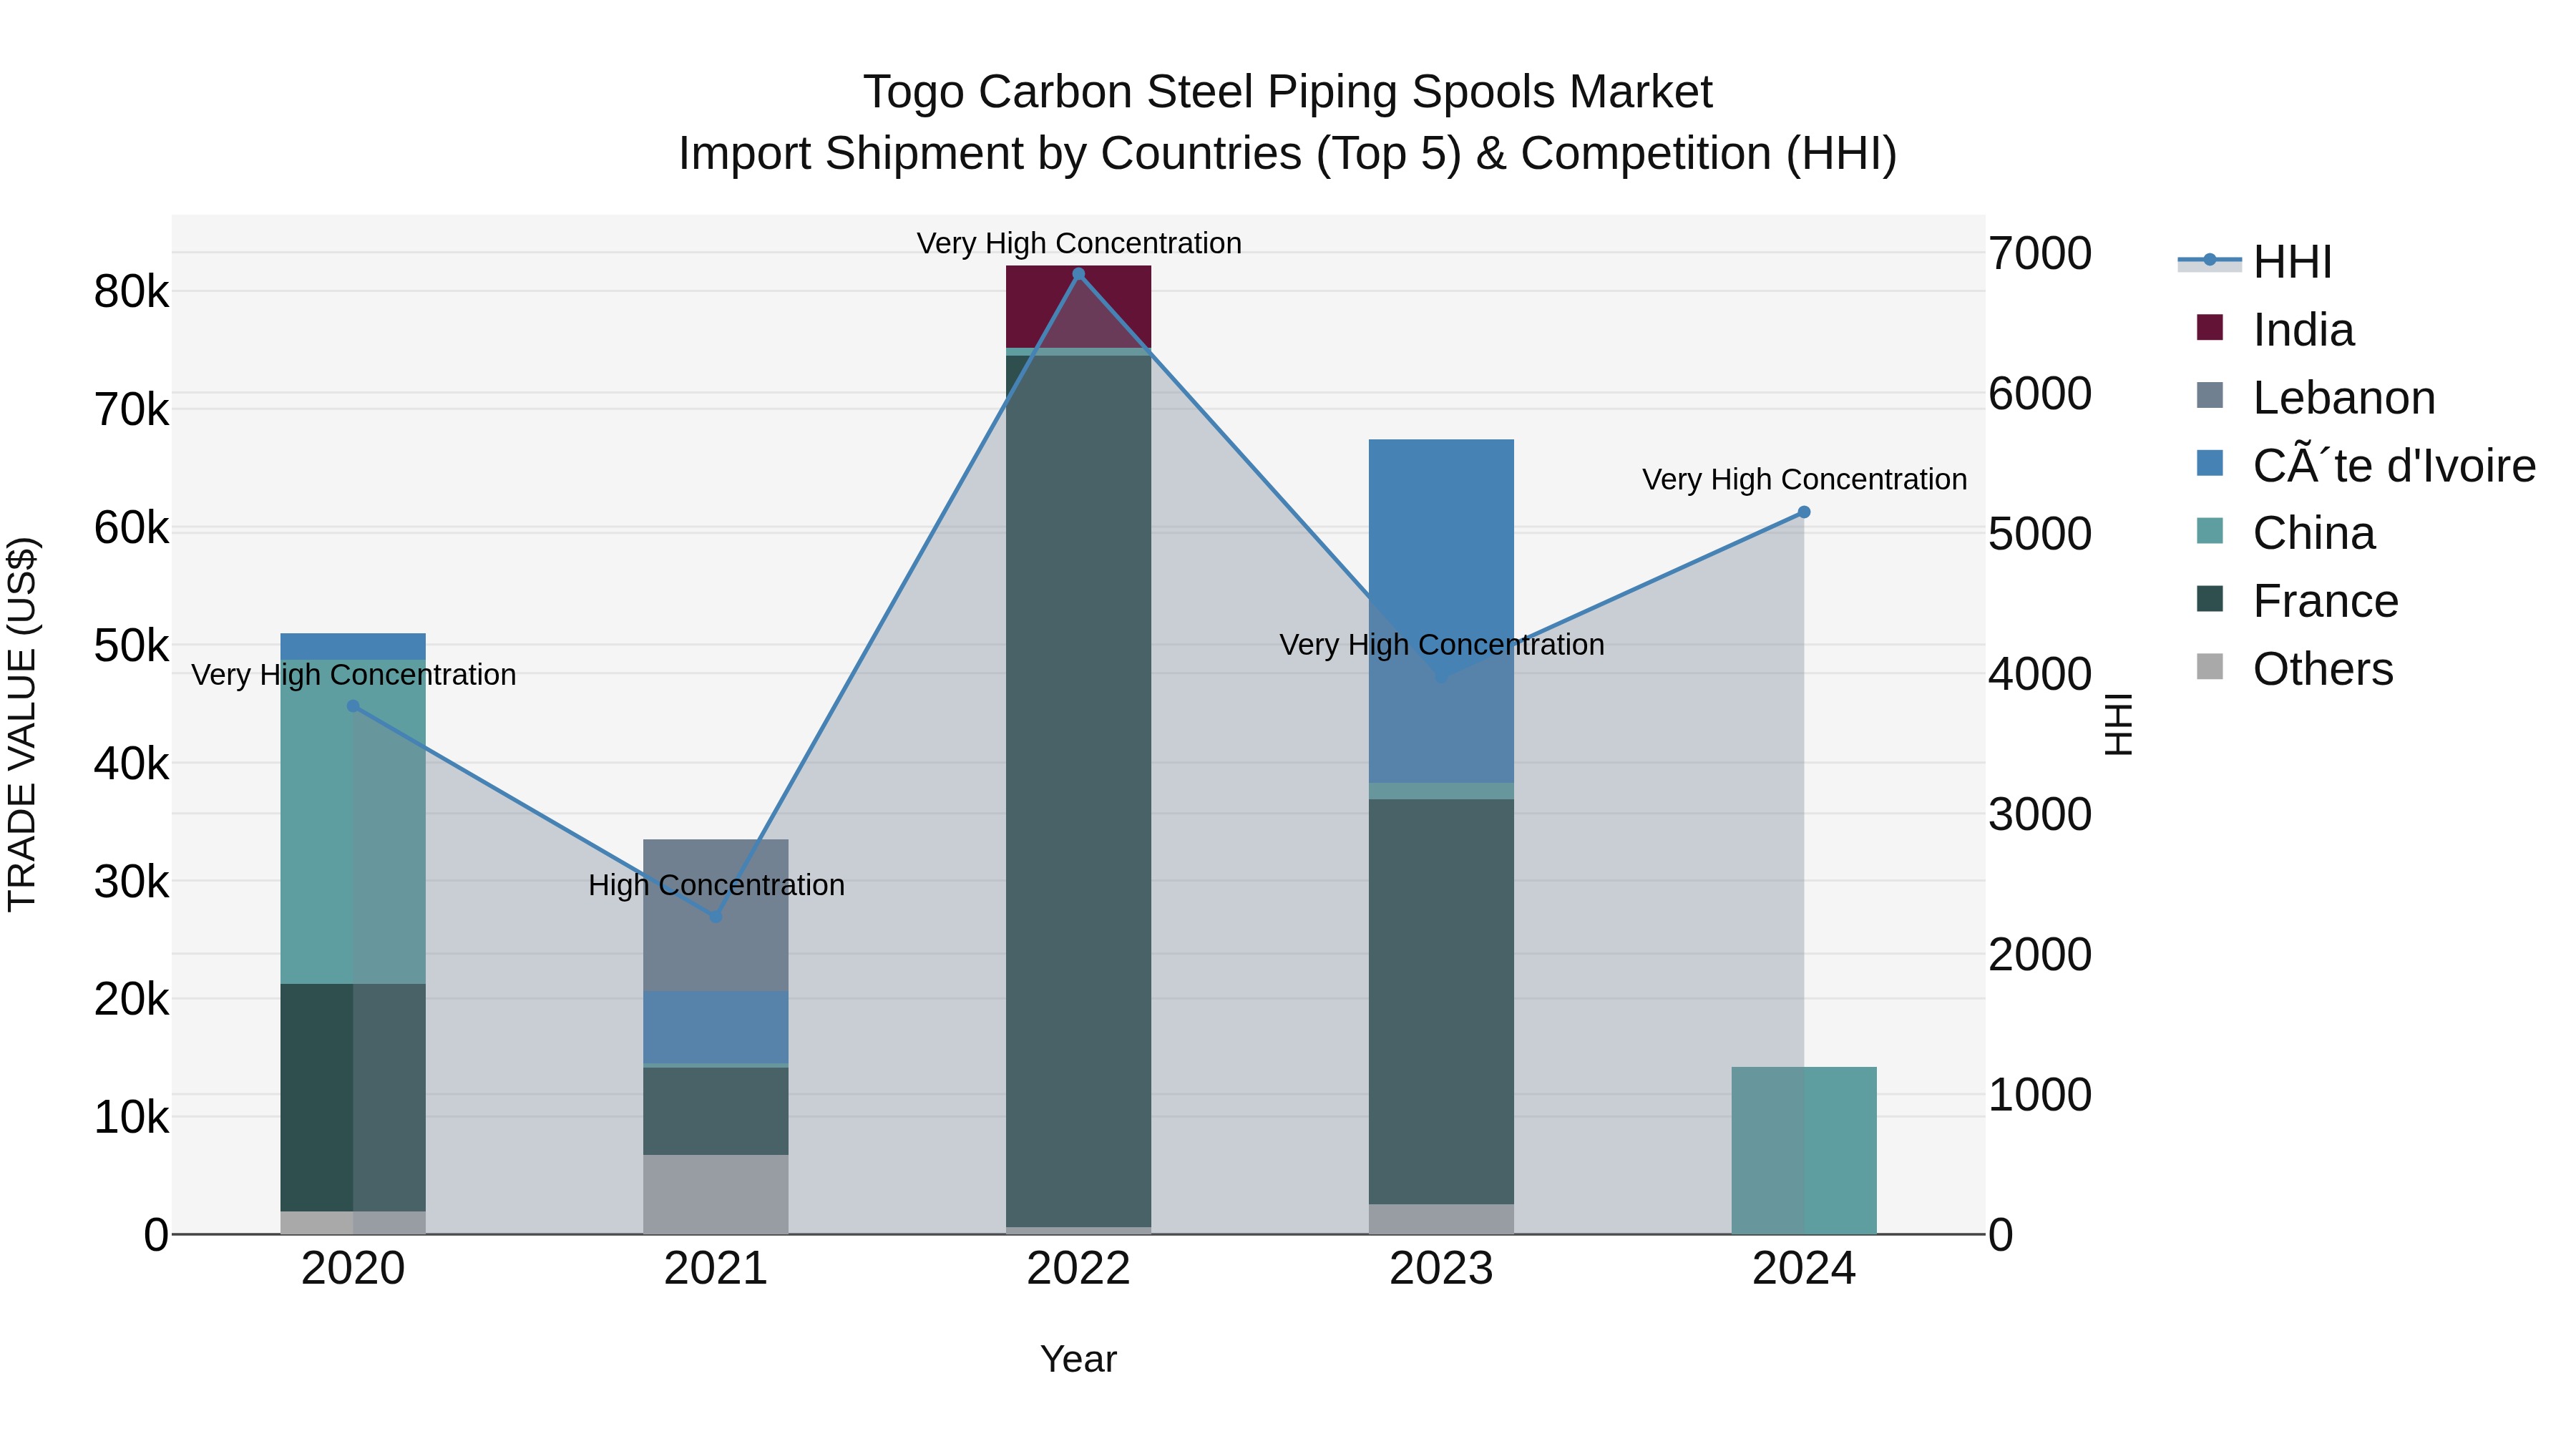Click the France segment of the 2023 bar
This screenshot has height=1449, width=2576.
click(1441, 1002)
